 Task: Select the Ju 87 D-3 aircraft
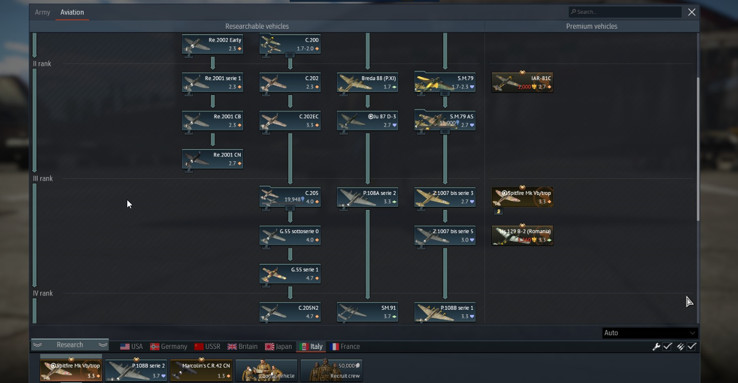(368, 121)
